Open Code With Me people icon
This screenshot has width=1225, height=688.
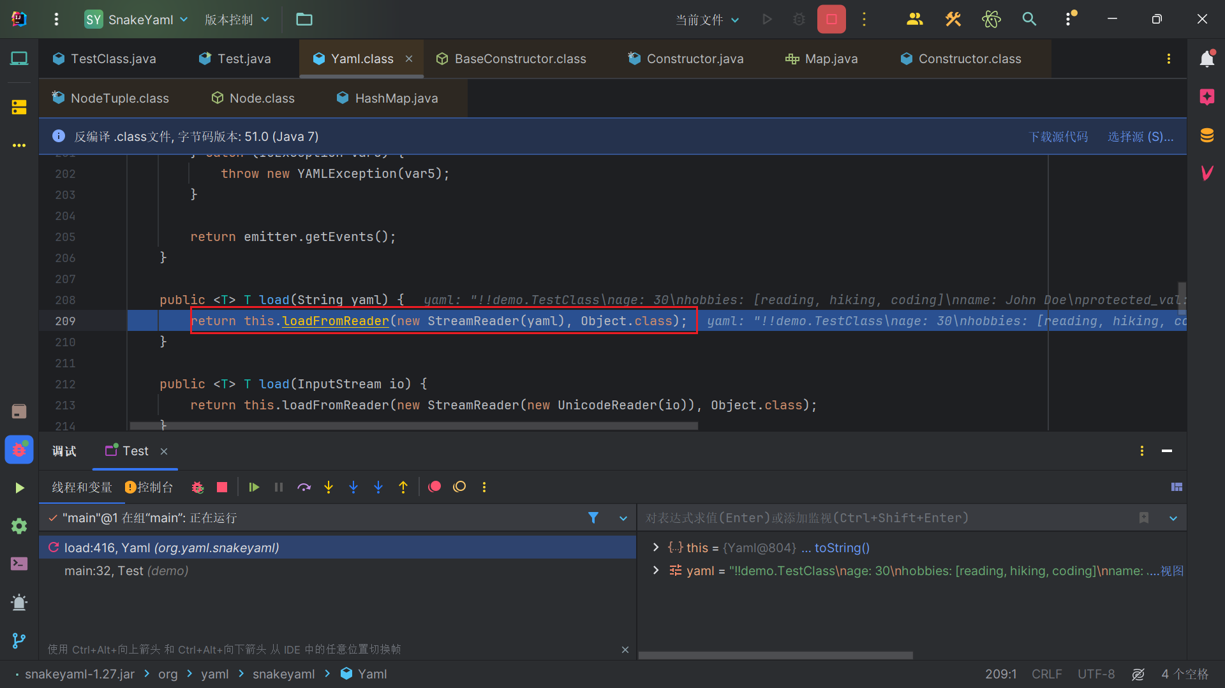click(x=914, y=19)
